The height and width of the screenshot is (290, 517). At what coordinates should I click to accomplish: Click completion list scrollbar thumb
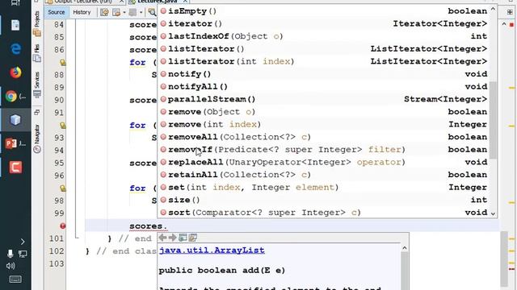pyautogui.click(x=493, y=120)
